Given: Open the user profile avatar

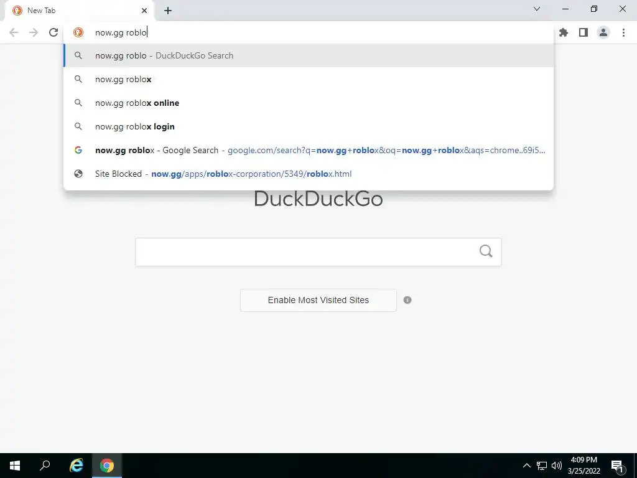Looking at the screenshot, I should [x=603, y=32].
